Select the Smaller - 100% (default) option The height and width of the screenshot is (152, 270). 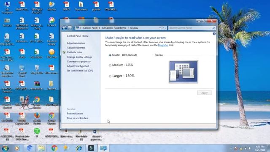click(110, 55)
